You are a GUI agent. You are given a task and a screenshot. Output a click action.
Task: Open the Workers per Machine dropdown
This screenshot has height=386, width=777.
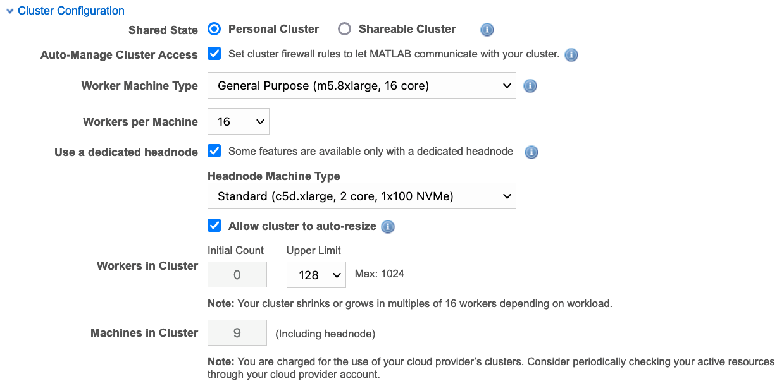pyautogui.click(x=238, y=121)
